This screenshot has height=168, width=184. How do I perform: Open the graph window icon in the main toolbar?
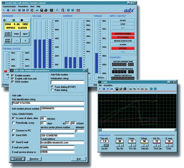[x=52, y=10]
